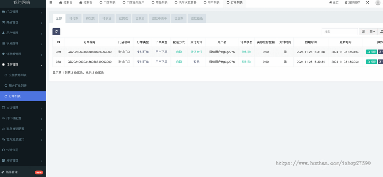Screen dimensions: 383x177
Task: Expand 积分商城 using its chevron
Action: 41,44
